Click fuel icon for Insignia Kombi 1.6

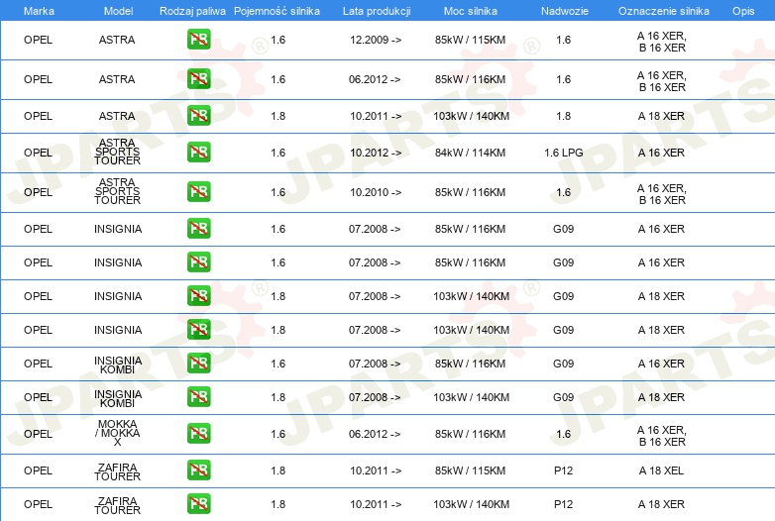point(198,364)
